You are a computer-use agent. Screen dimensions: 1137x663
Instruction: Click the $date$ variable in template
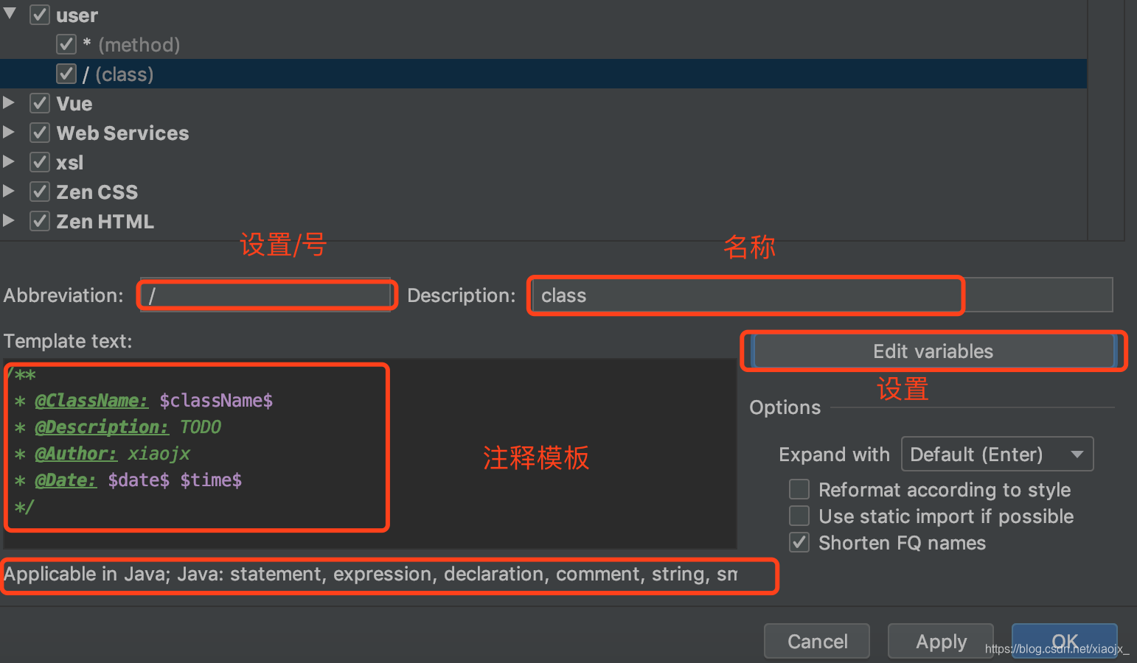(x=139, y=480)
